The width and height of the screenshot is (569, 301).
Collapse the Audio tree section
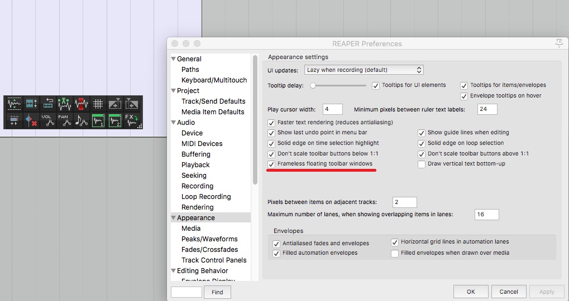pos(174,123)
